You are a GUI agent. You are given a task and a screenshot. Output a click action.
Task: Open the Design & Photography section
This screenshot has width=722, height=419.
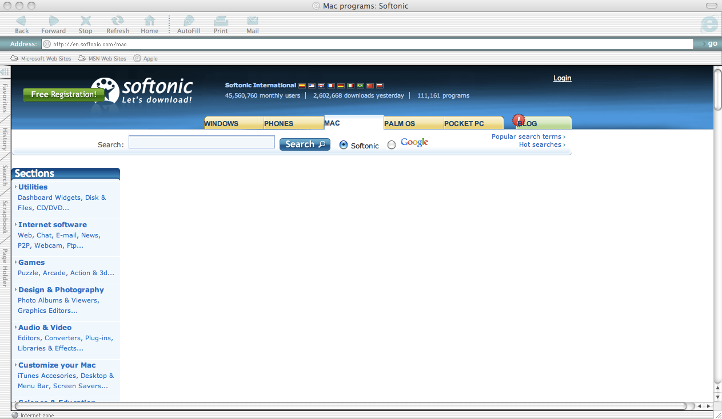tap(61, 289)
